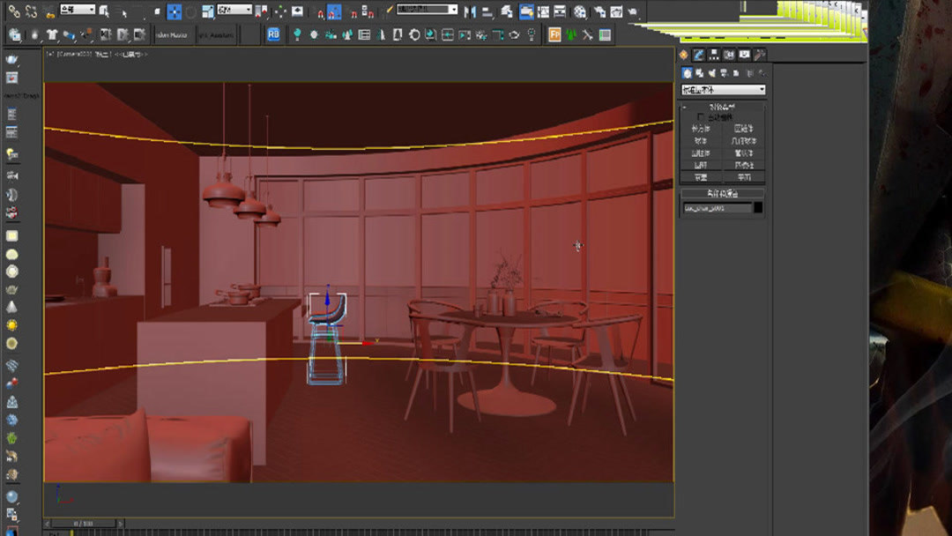Toggle Angle Snap on
The width and height of the screenshot is (952, 536).
(334, 11)
